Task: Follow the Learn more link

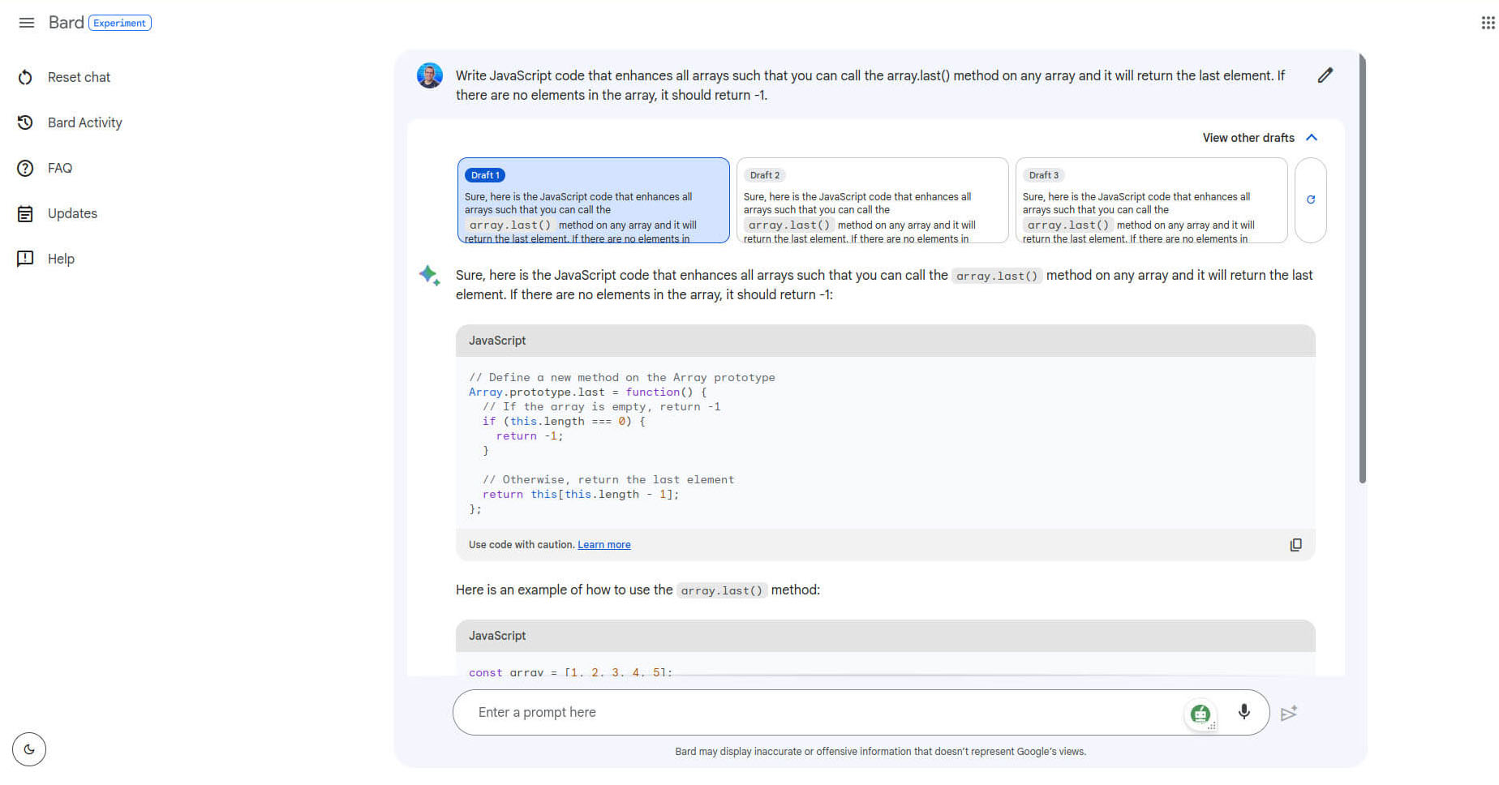Action: pyautogui.click(x=603, y=545)
